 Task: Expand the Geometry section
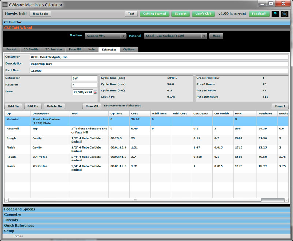12,215
